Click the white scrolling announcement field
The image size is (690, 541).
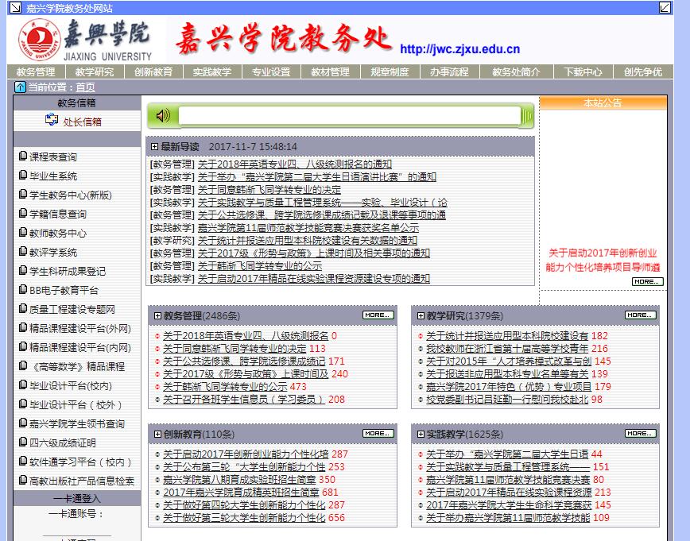(x=350, y=116)
